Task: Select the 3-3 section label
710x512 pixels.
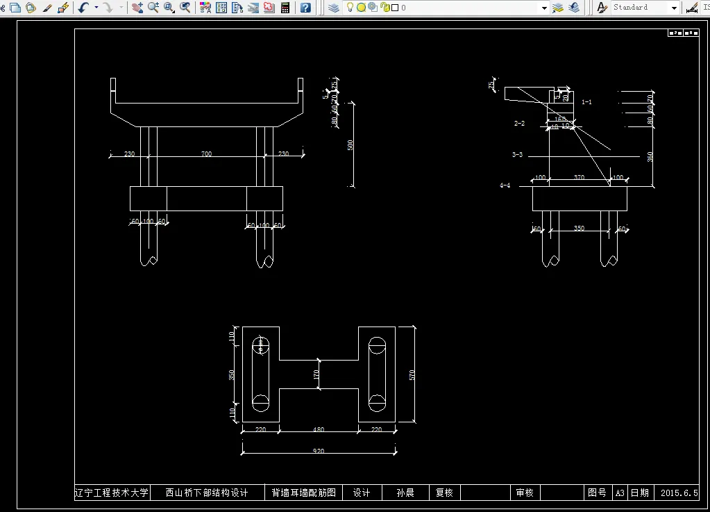Action: [518, 154]
